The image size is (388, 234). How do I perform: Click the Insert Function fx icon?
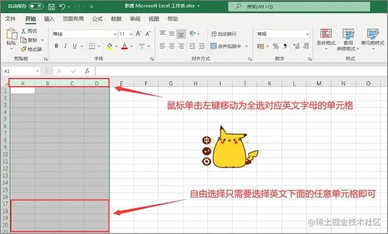(87, 71)
